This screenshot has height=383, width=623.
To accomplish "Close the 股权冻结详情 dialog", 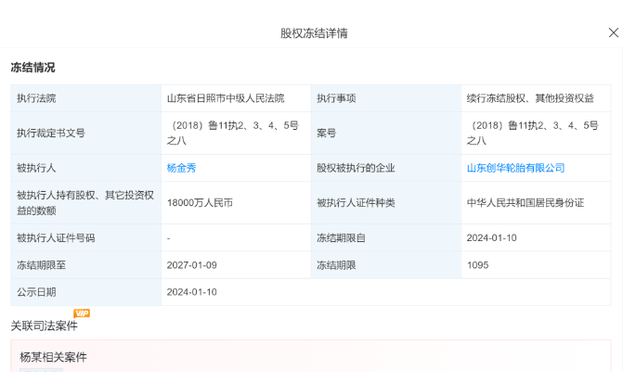I will (613, 32).
